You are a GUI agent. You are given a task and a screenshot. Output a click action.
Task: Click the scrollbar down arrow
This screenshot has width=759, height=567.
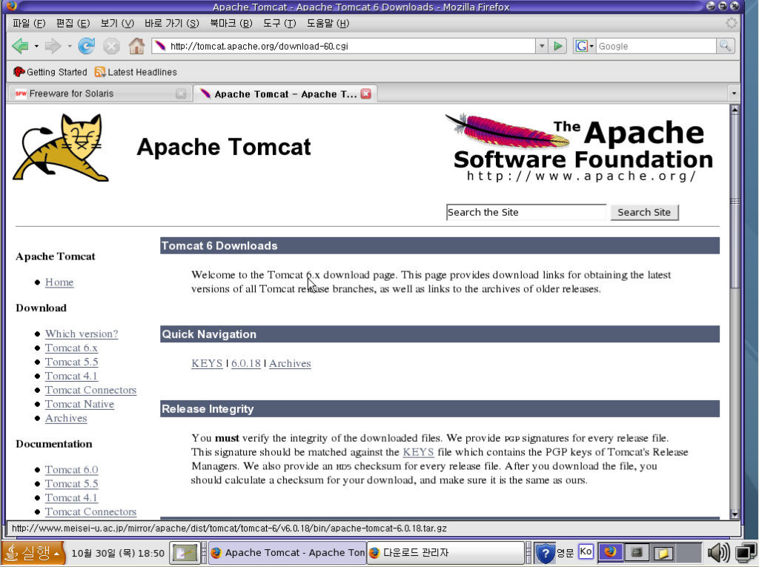[x=735, y=514]
